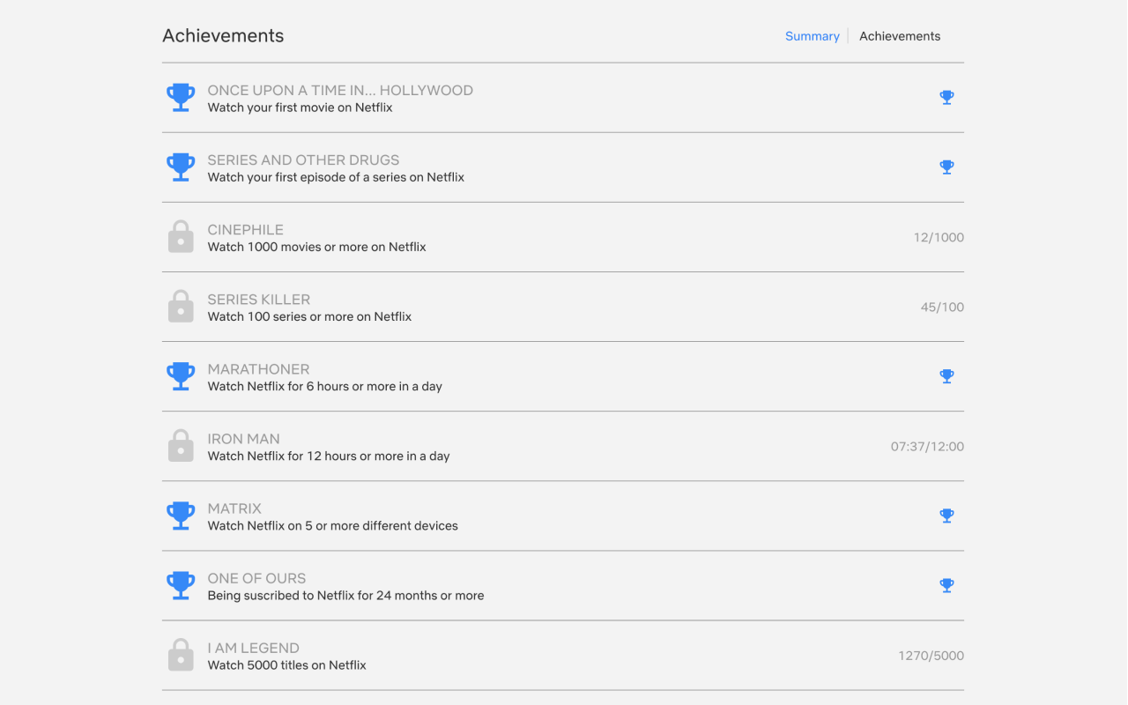Click the large trophy icon beside Marathoner
The width and height of the screenshot is (1128, 705).
click(181, 376)
